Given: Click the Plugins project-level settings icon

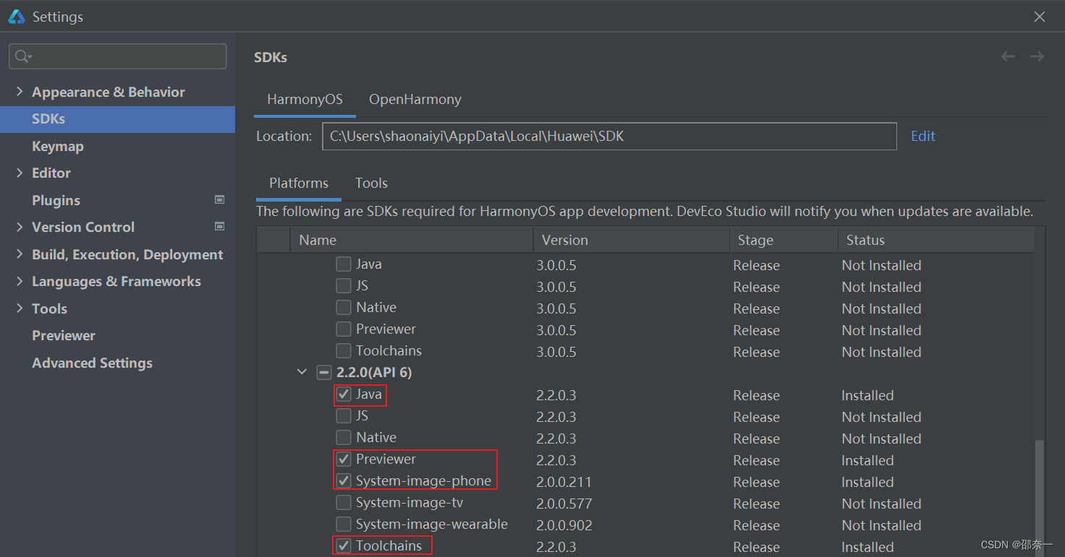Looking at the screenshot, I should pos(220,199).
